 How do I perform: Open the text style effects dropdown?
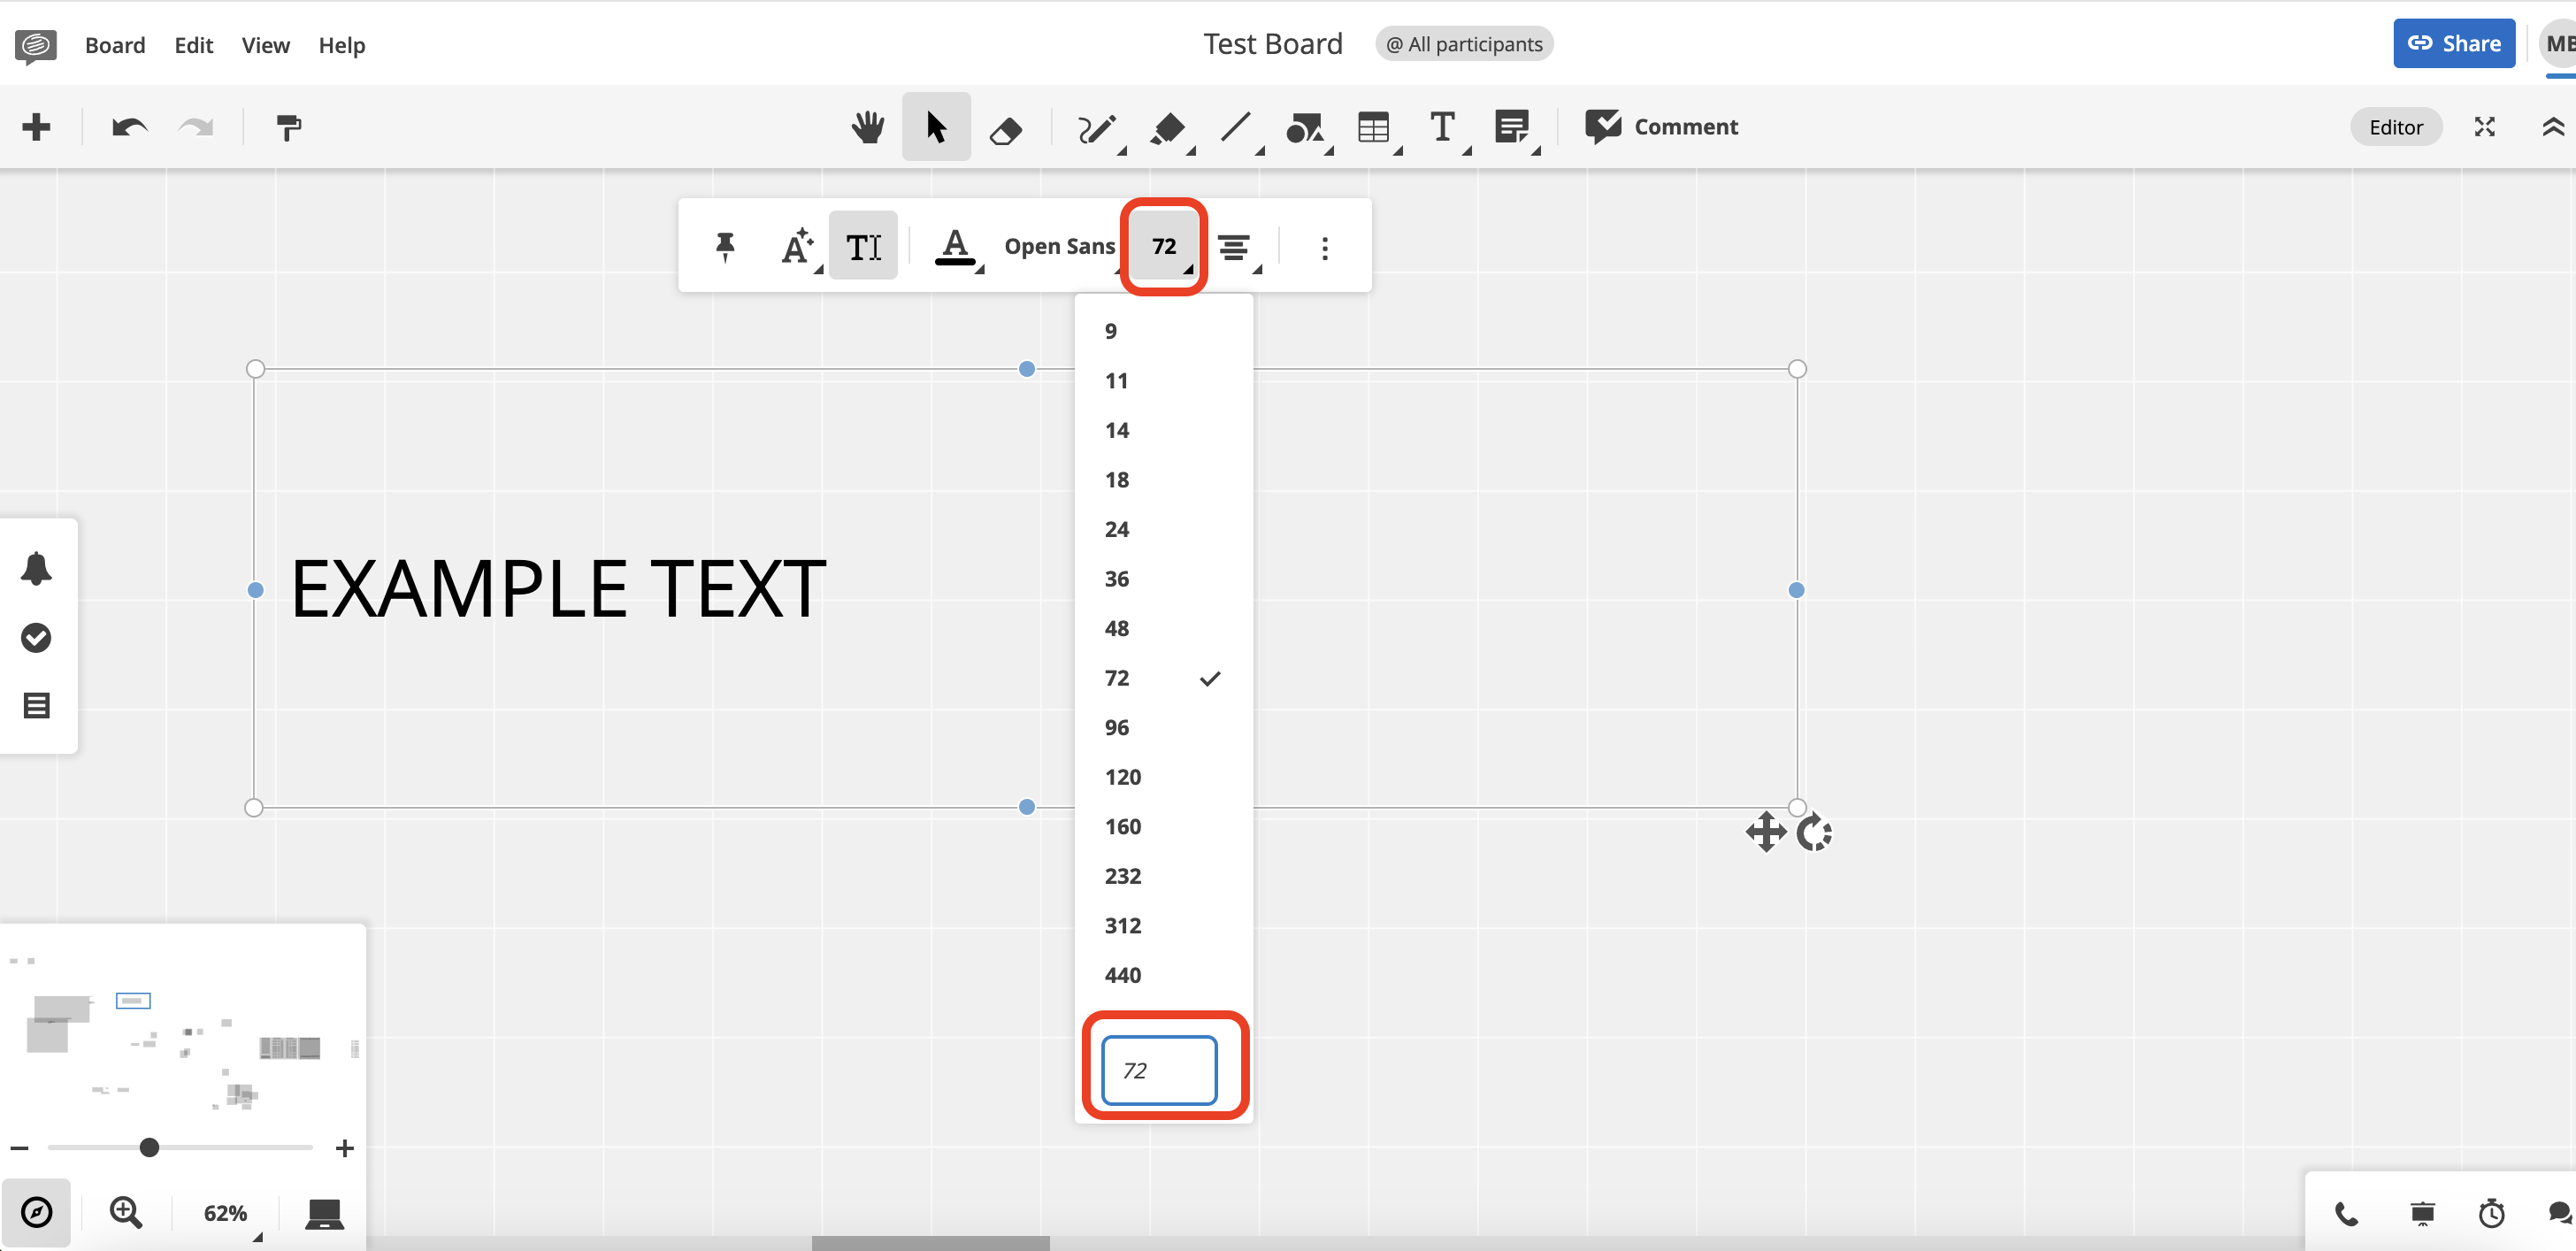(x=799, y=246)
